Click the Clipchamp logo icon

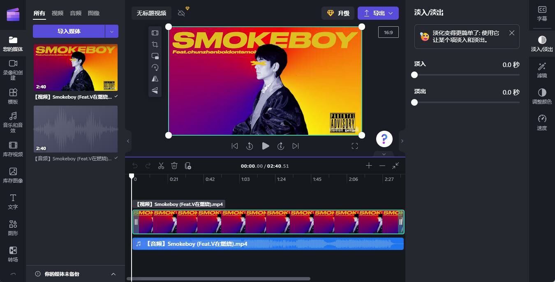click(x=13, y=14)
